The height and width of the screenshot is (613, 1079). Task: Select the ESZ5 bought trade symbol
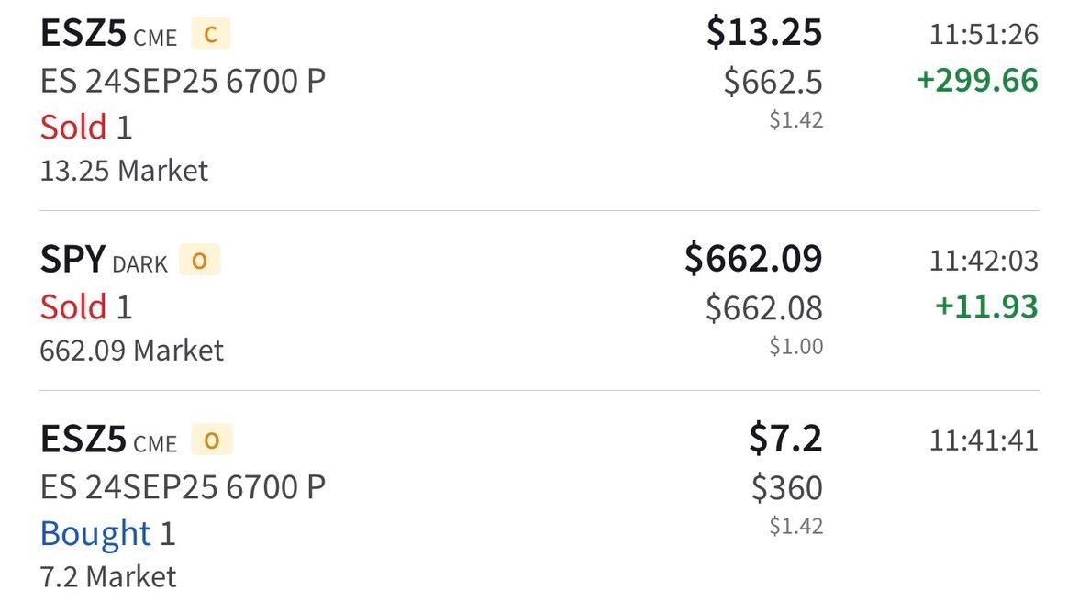[x=83, y=440]
